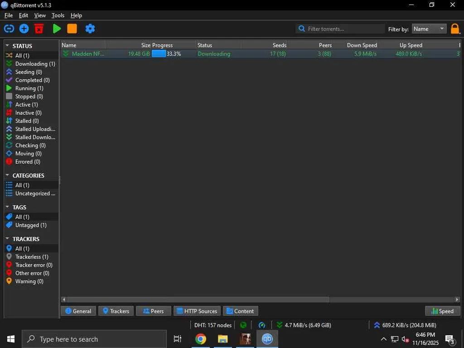Open the View menu

[x=40, y=15]
